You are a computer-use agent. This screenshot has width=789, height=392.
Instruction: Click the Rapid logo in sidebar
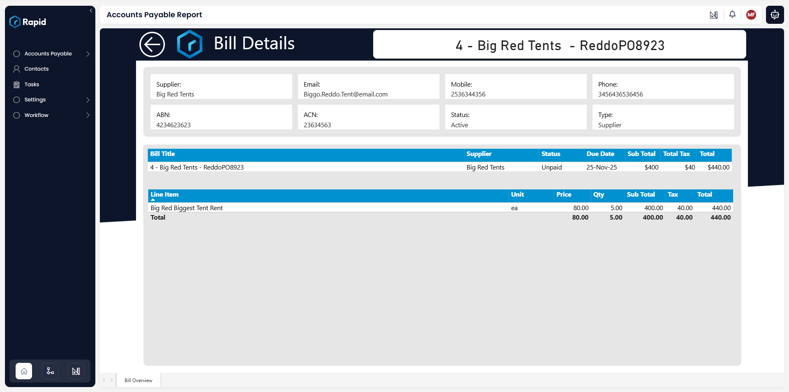(28, 22)
